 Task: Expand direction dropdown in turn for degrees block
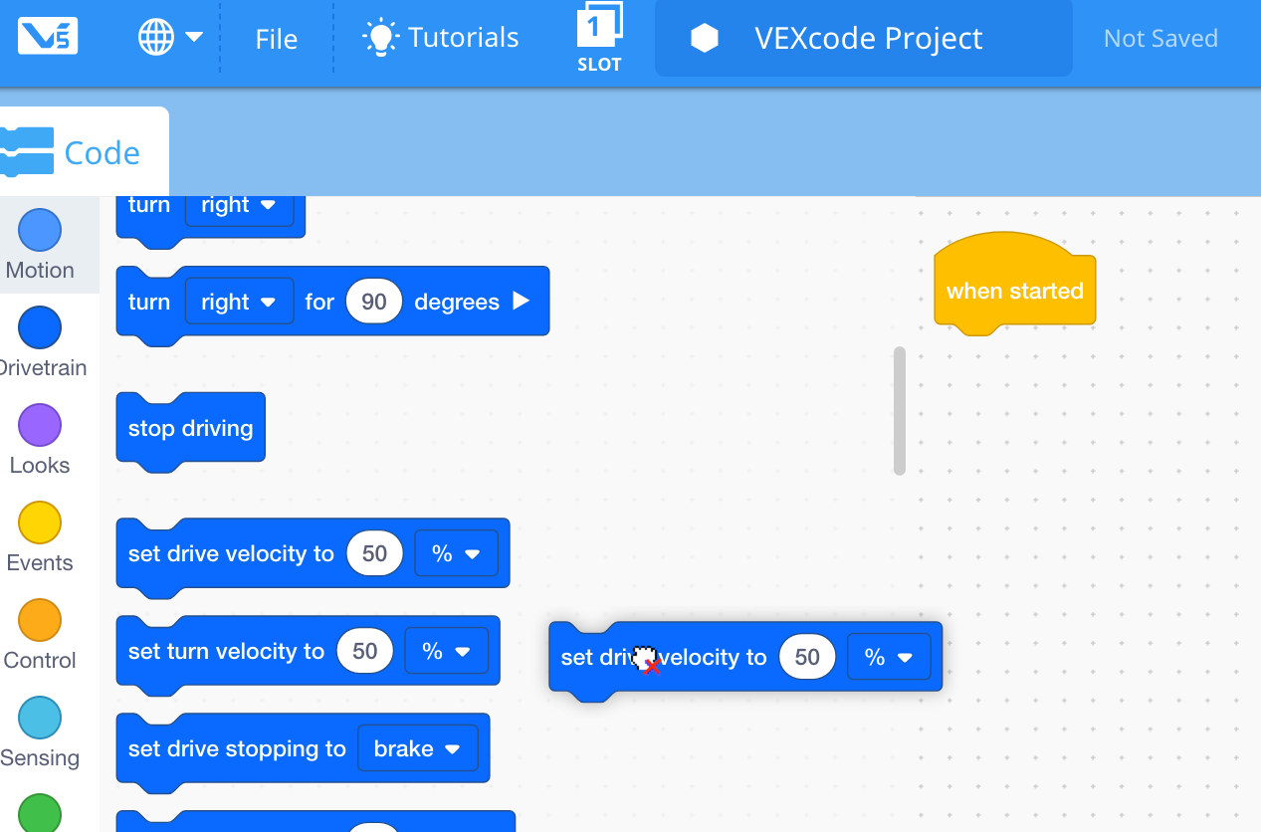pyautogui.click(x=239, y=302)
